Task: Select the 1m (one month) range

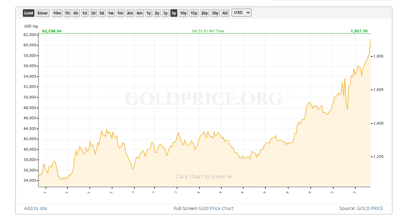Action: [x=120, y=13]
